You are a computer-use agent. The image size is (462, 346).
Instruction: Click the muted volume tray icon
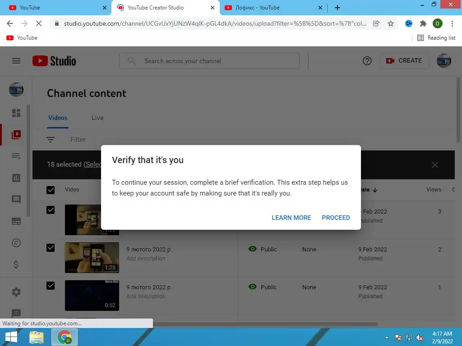(x=420, y=337)
